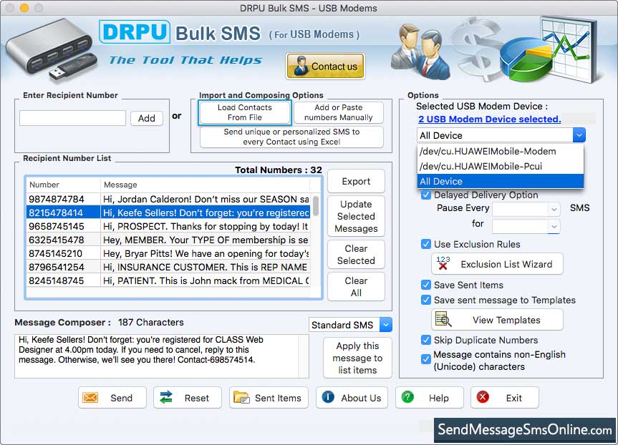Click the DRPU logo
The image size is (618, 445).
tap(135, 32)
